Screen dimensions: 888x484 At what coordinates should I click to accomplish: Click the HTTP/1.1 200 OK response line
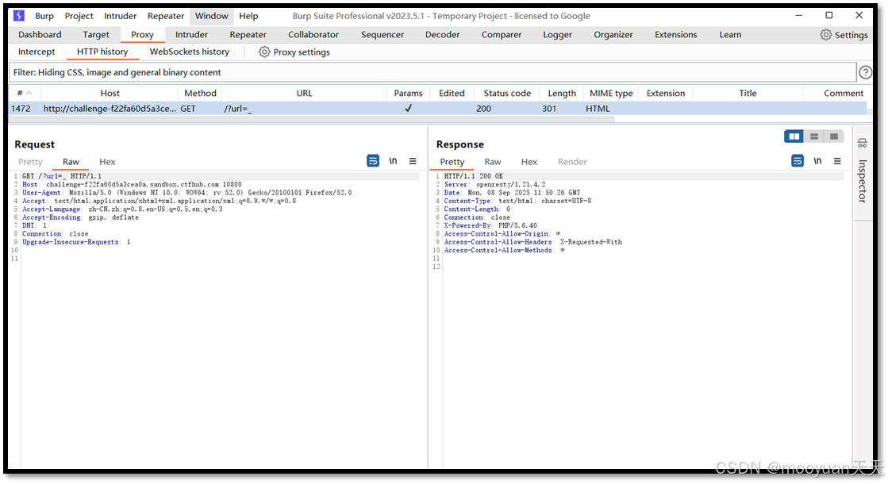(474, 176)
